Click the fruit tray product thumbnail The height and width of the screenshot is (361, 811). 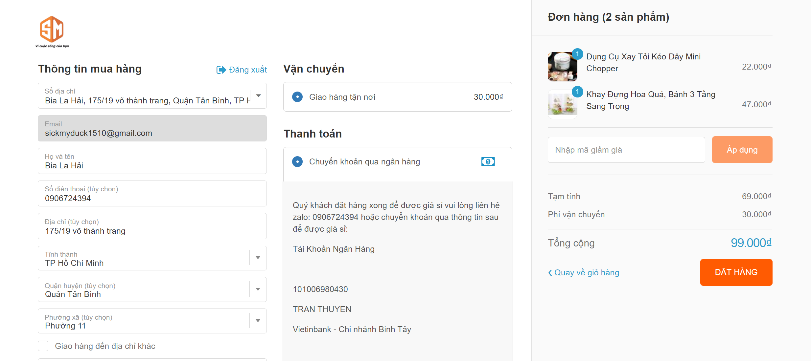[562, 104]
